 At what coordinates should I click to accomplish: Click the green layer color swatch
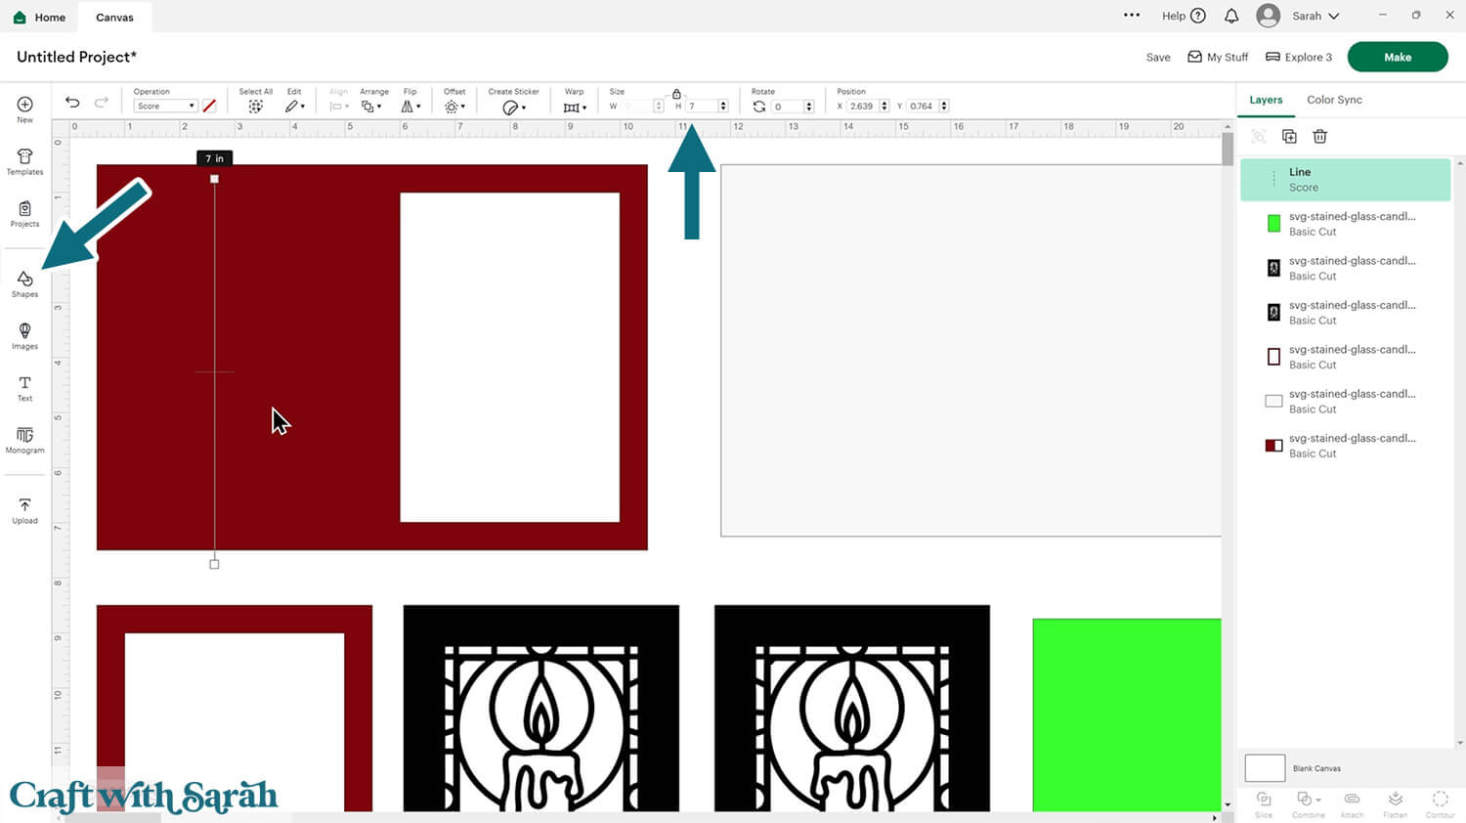1273,224
